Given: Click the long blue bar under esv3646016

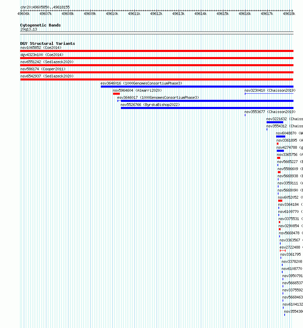Looking at the screenshot, I should pyautogui.click(x=197, y=86).
